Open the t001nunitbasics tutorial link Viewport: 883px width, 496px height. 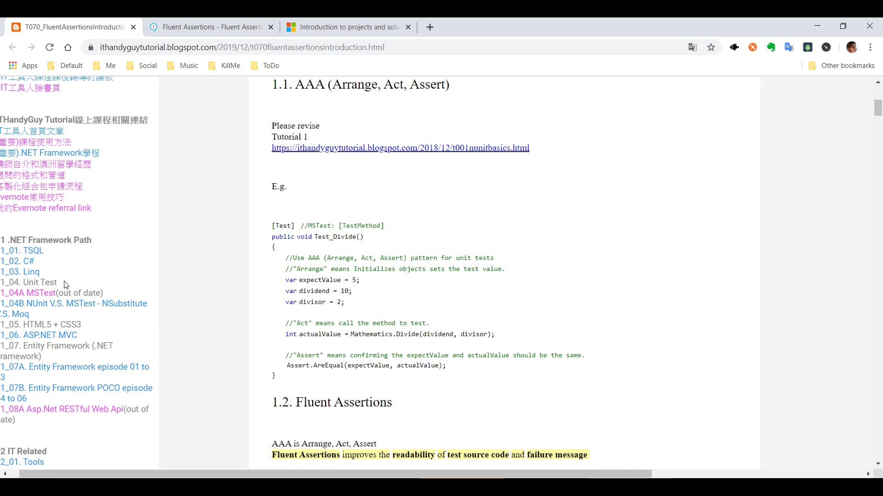tap(400, 147)
